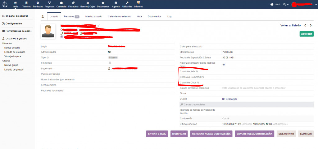Click GENERAR NUEVA CONTRASEÑA button
This screenshot has width=318, height=149.
(211, 134)
